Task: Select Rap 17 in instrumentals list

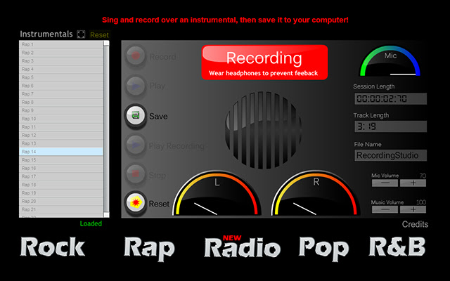Action: click(61, 176)
